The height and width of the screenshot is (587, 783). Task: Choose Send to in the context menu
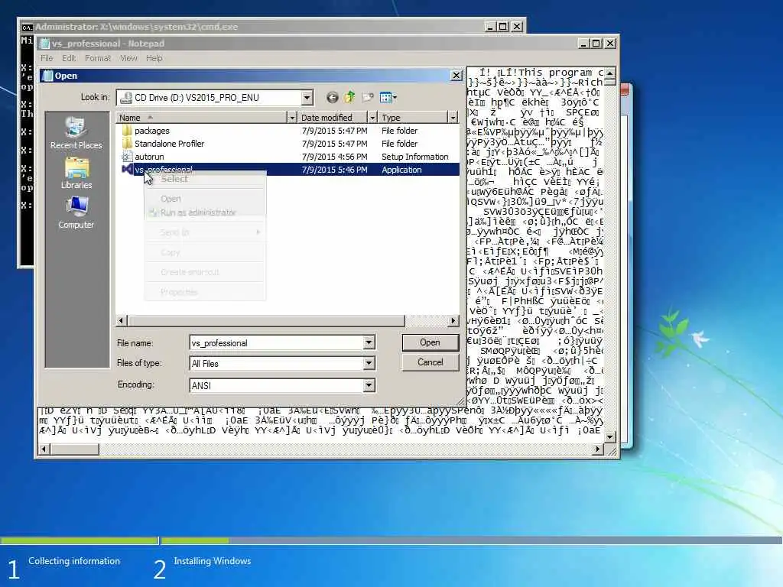point(205,232)
